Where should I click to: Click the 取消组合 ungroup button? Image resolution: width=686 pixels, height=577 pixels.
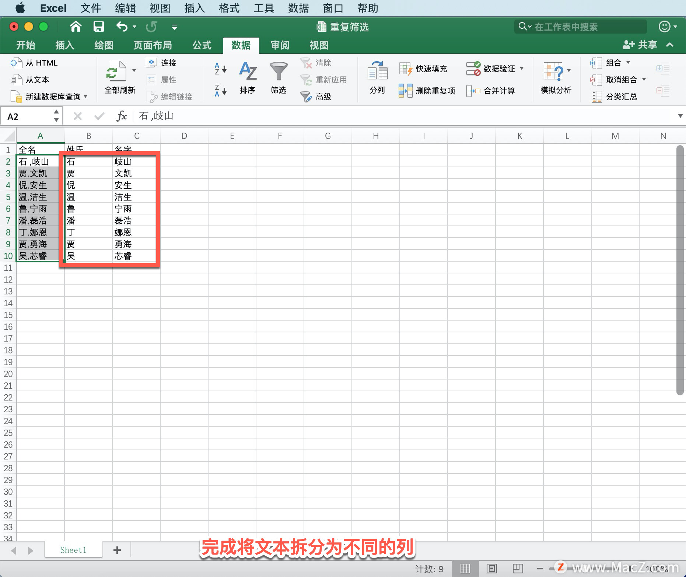[x=614, y=80]
